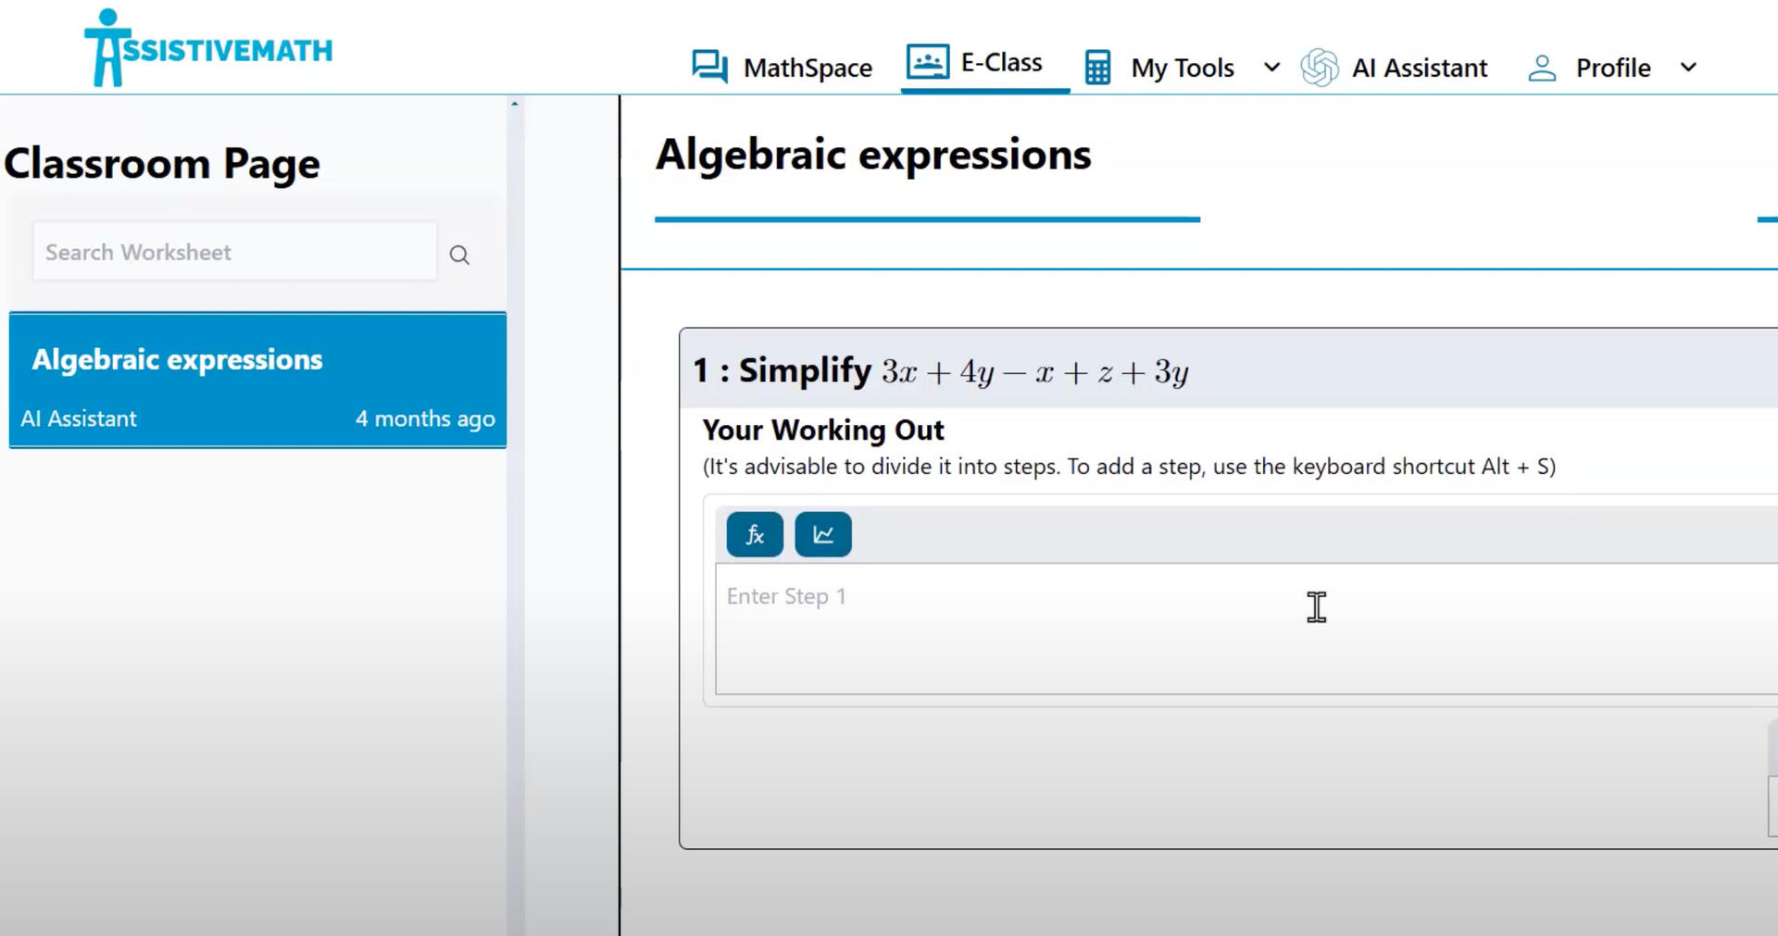Expand the Profile dropdown chevron
Viewport: 1778px width, 936px height.
(1688, 68)
